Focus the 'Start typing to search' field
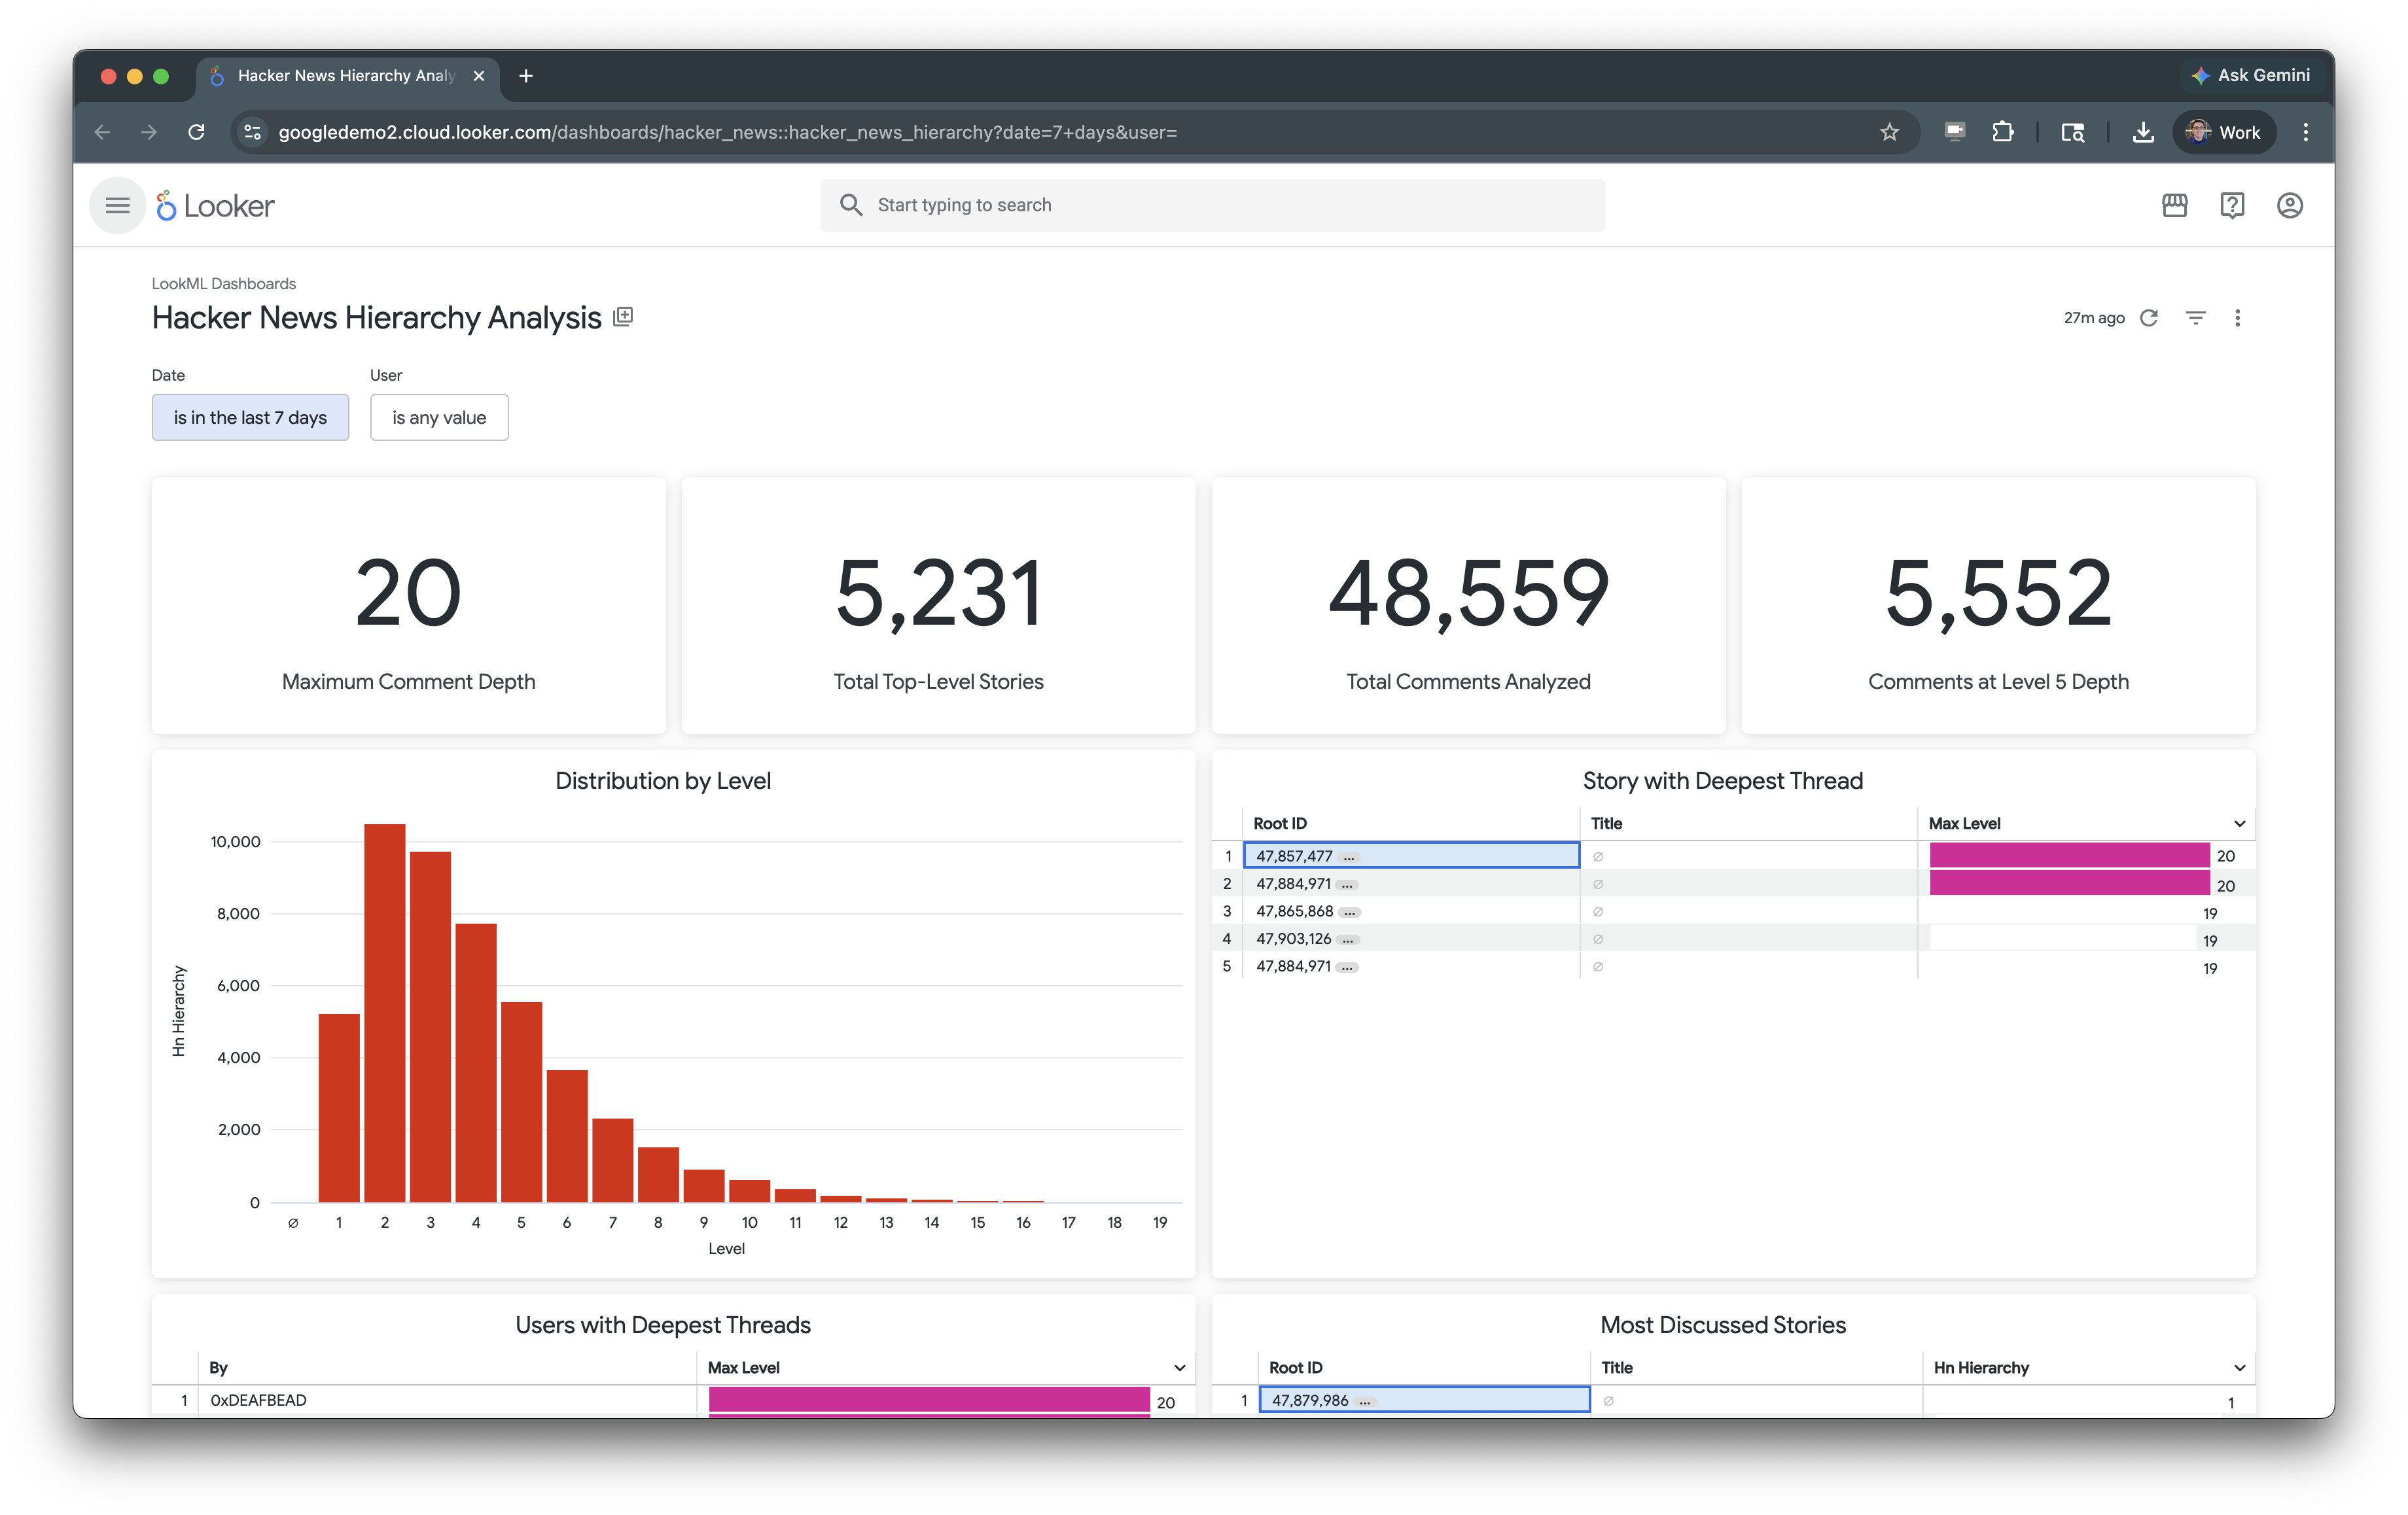Screen dimensions: 2408x1515 (1213, 205)
